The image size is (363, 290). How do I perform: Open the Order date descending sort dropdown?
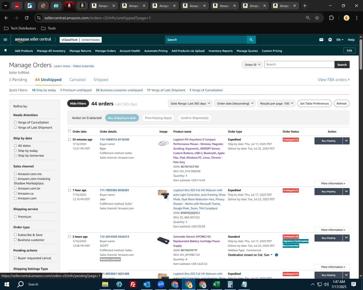235,103
